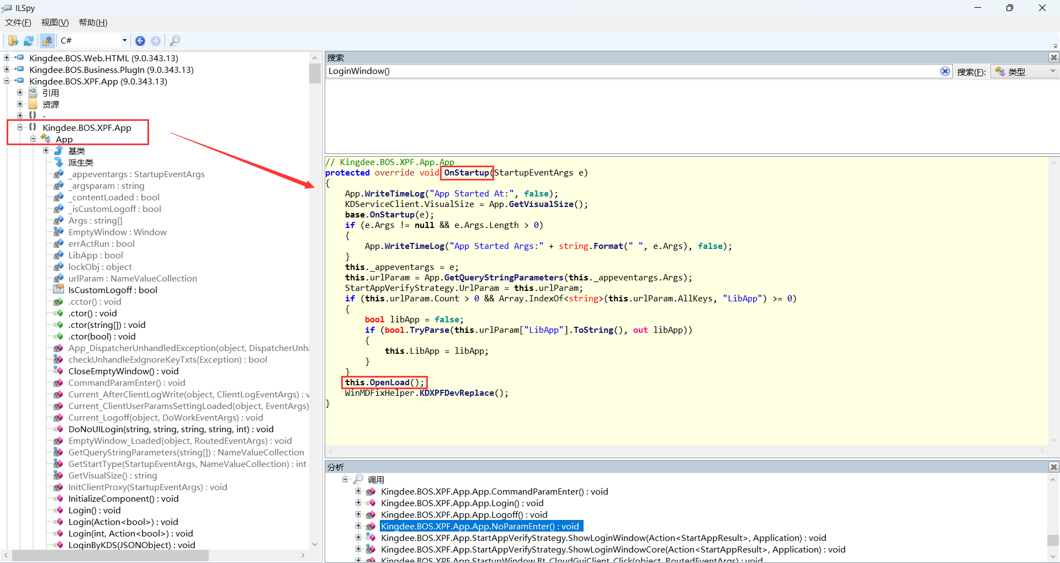Open the 文件(F) menu
This screenshot has height=563, width=1060.
click(18, 23)
